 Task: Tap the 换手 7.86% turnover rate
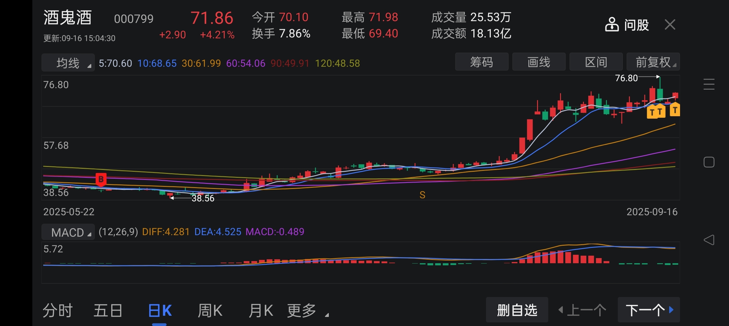281,34
